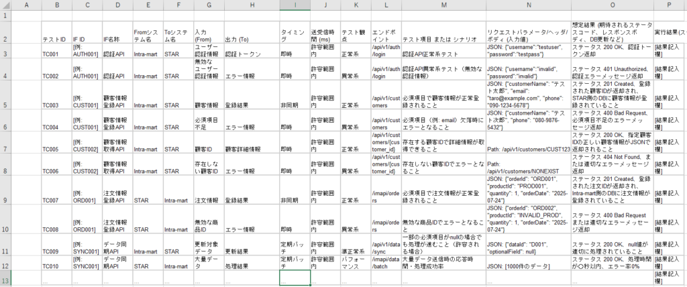Click the タイミング header cell

coord(295,32)
